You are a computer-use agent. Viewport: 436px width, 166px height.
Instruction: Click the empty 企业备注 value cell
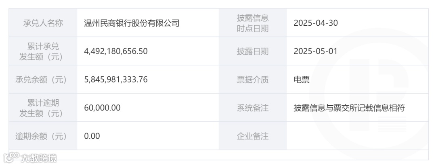357,136
